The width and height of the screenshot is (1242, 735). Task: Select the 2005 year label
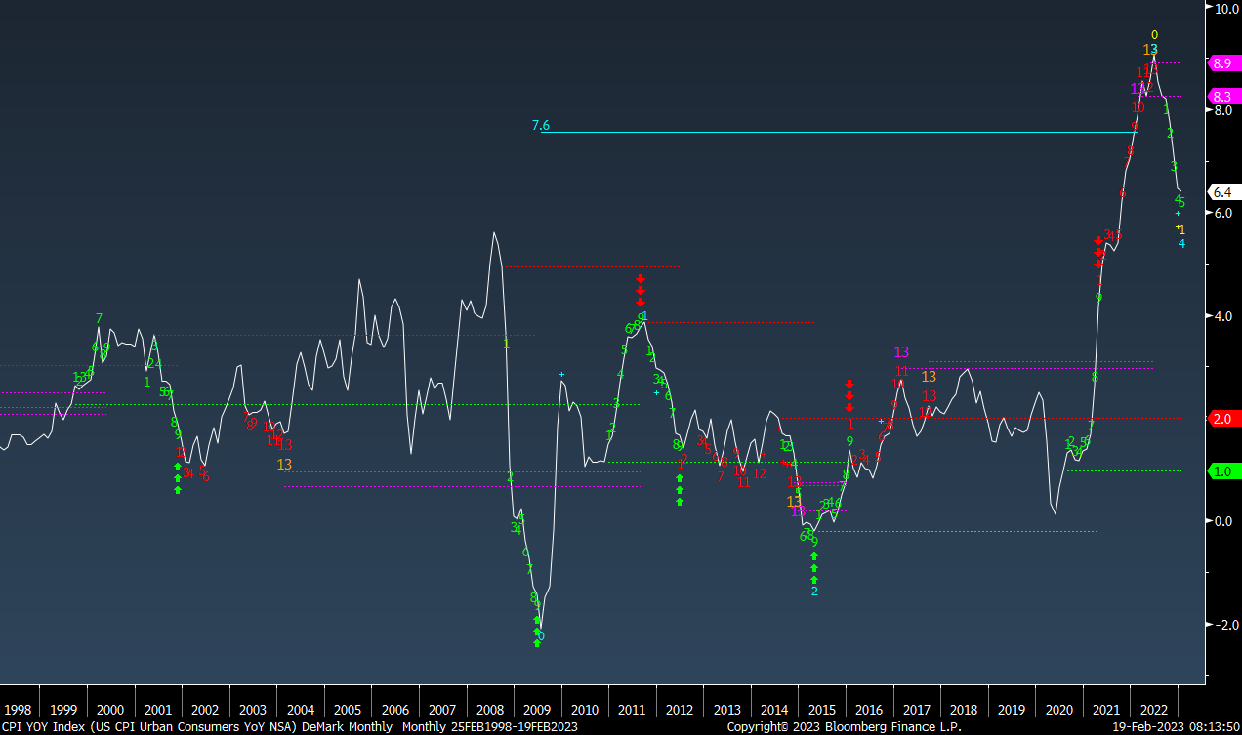tap(348, 710)
